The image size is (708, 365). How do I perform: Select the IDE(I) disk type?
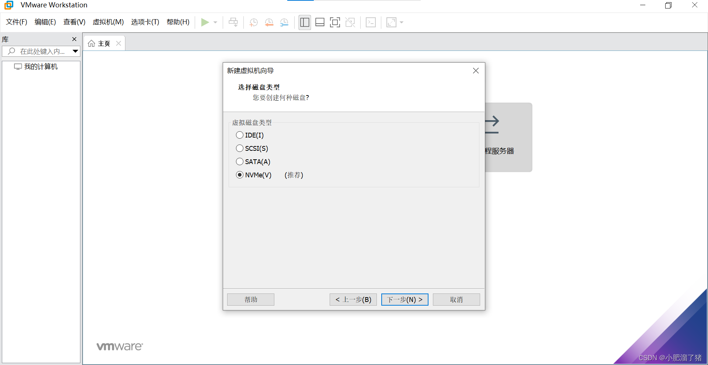[x=250, y=135]
